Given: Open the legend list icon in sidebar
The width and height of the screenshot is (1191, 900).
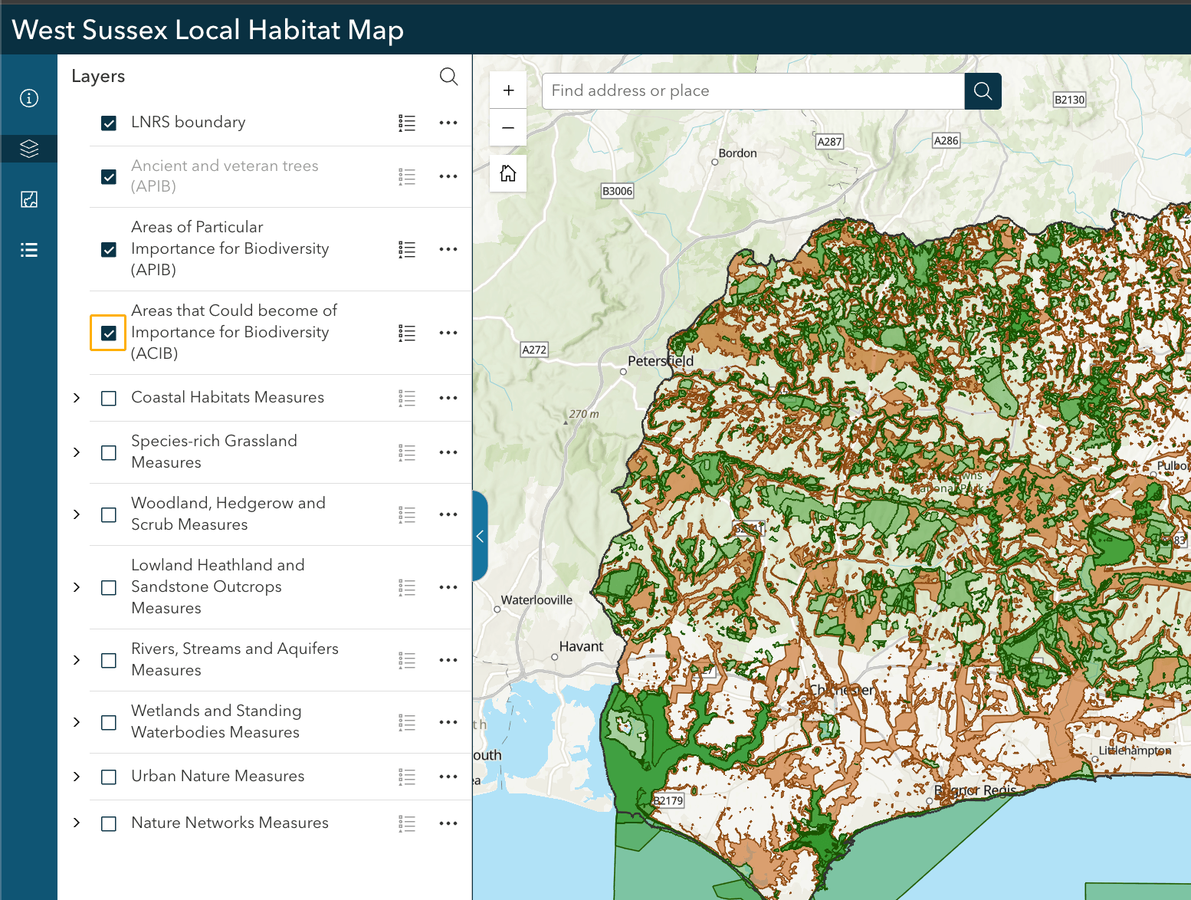Looking at the screenshot, I should tap(29, 250).
